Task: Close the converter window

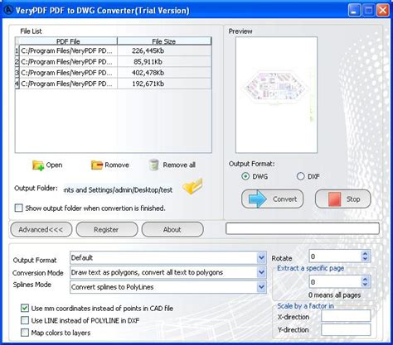Action: [383, 11]
